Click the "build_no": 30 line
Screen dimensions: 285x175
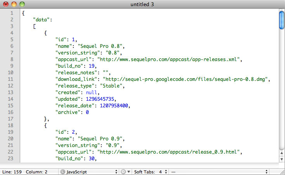[76, 158]
